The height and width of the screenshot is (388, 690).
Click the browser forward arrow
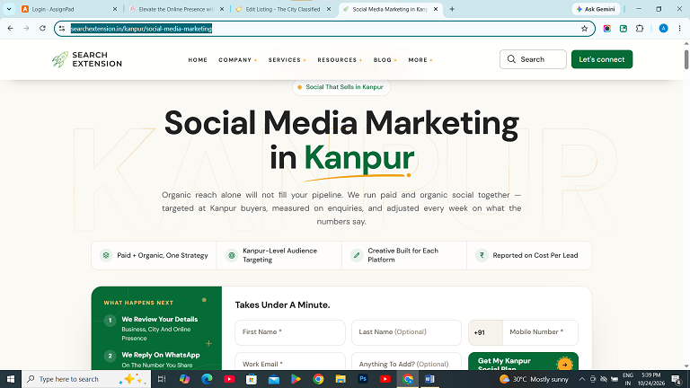[26, 28]
